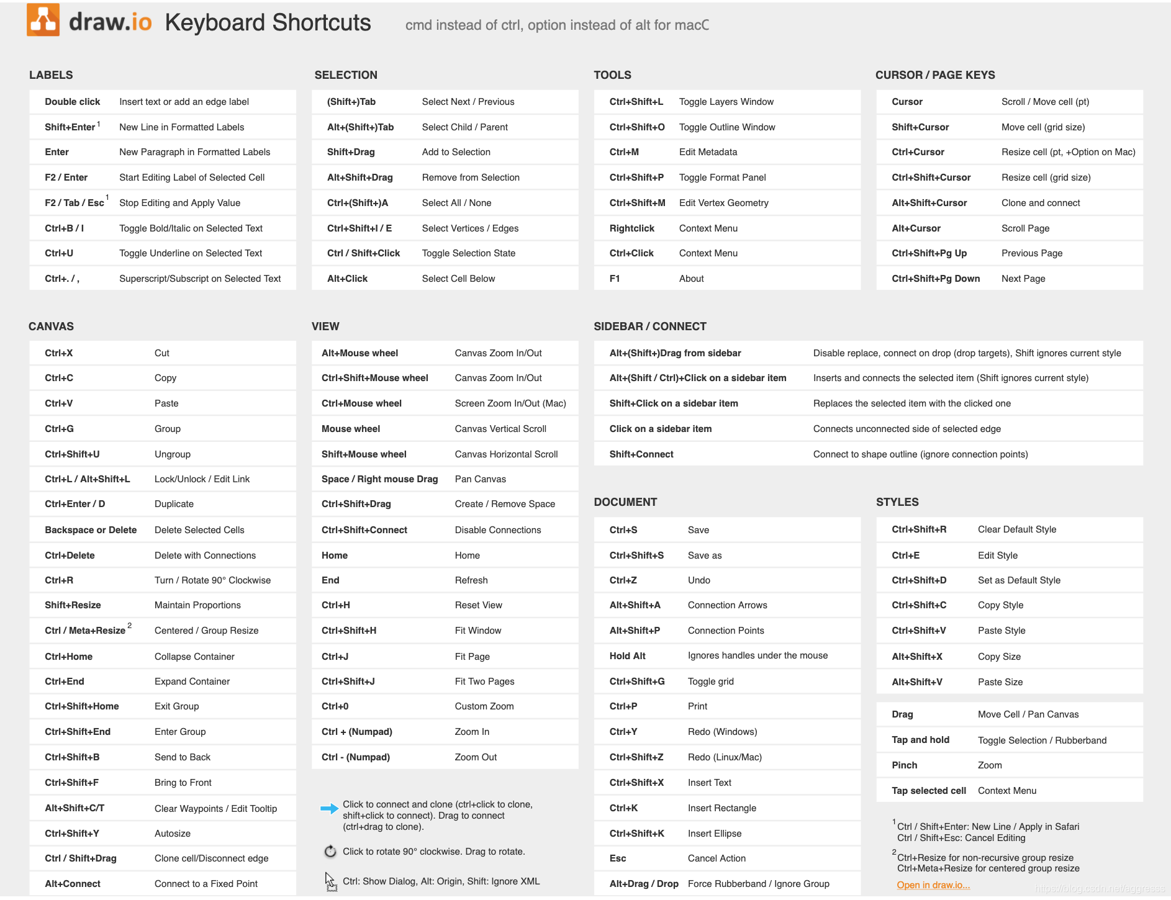1171x900 pixels.
Task: Click 'Previous Page' description
Action: (1032, 253)
